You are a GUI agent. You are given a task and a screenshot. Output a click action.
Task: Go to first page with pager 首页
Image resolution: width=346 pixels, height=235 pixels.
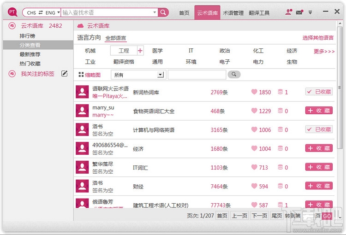pos(222,216)
